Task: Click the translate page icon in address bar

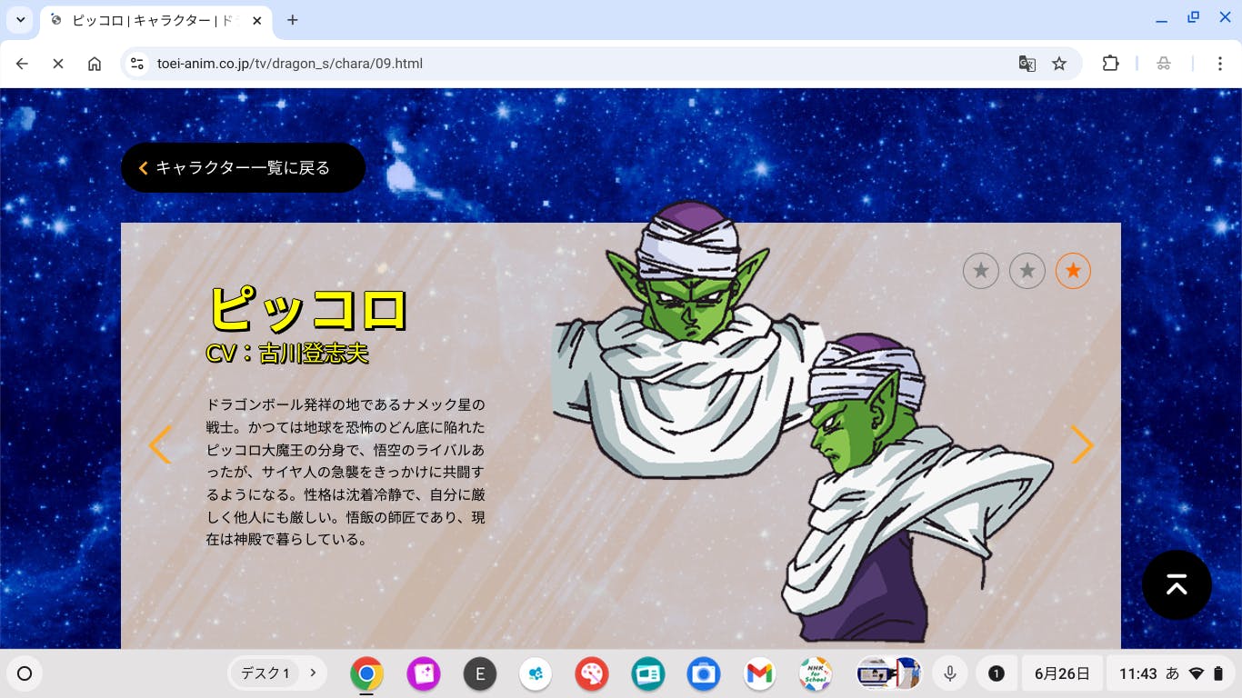Action: click(1027, 64)
